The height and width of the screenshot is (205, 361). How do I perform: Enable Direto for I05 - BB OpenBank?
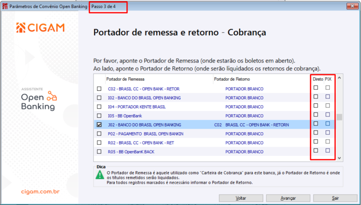pos(316,115)
